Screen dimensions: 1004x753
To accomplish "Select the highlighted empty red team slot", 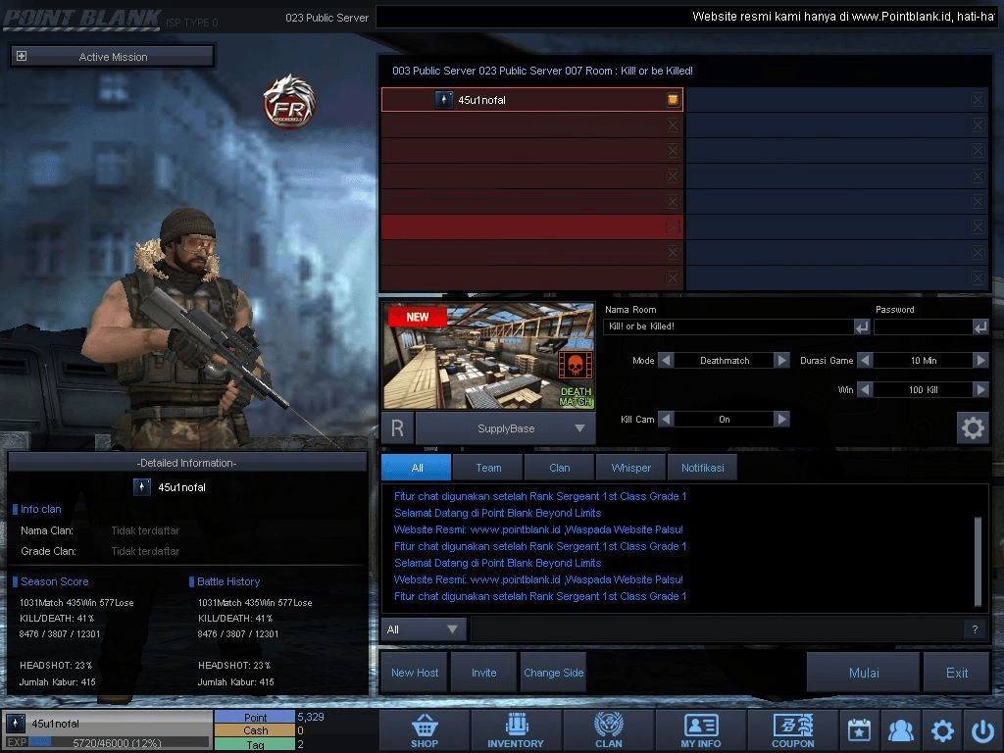I will [x=531, y=226].
